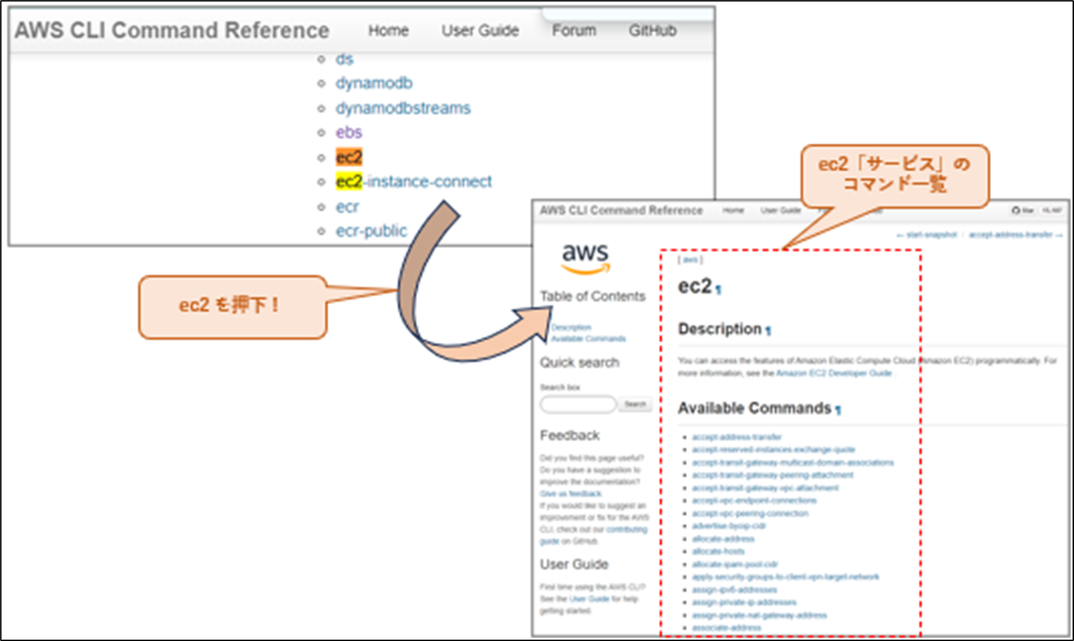This screenshot has width=1074, height=641.
Task: Open allocate-ipam-pool-cidr command
Action: 735,564
